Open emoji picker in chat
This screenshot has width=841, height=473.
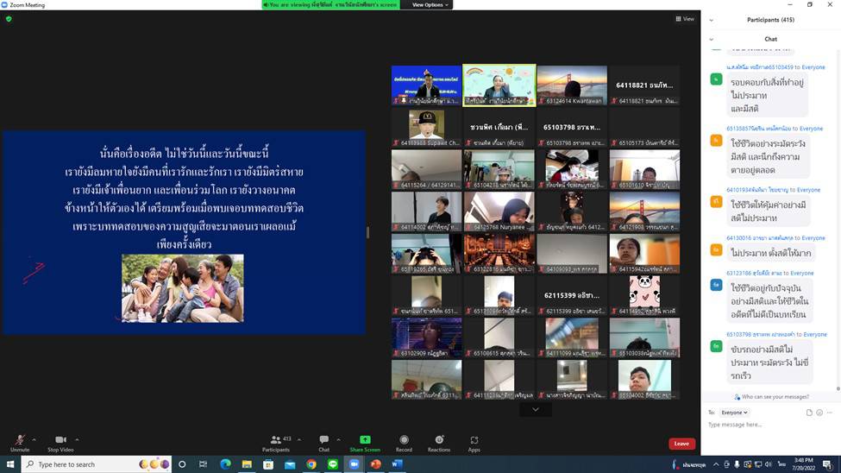(x=819, y=413)
